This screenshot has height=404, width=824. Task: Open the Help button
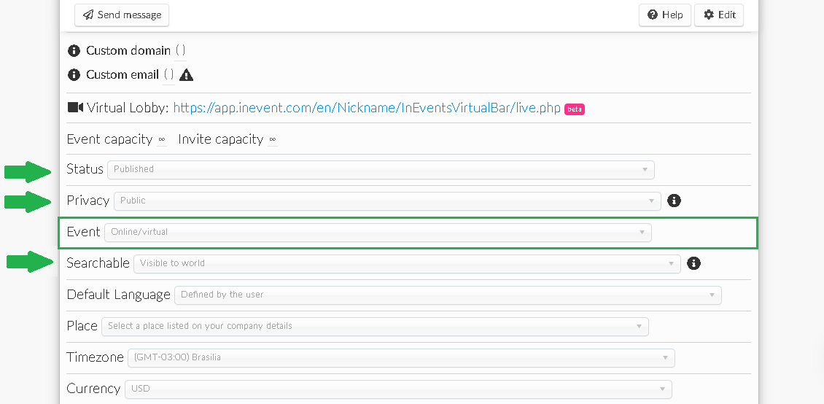pyautogui.click(x=665, y=15)
